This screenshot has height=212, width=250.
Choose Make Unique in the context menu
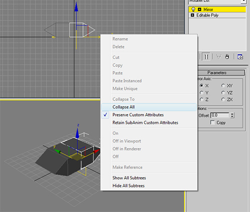(149, 88)
